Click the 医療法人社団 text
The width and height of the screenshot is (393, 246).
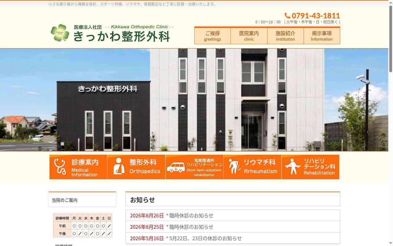coord(88,27)
